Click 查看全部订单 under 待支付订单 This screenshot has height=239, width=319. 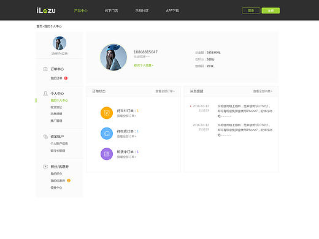tap(126, 116)
